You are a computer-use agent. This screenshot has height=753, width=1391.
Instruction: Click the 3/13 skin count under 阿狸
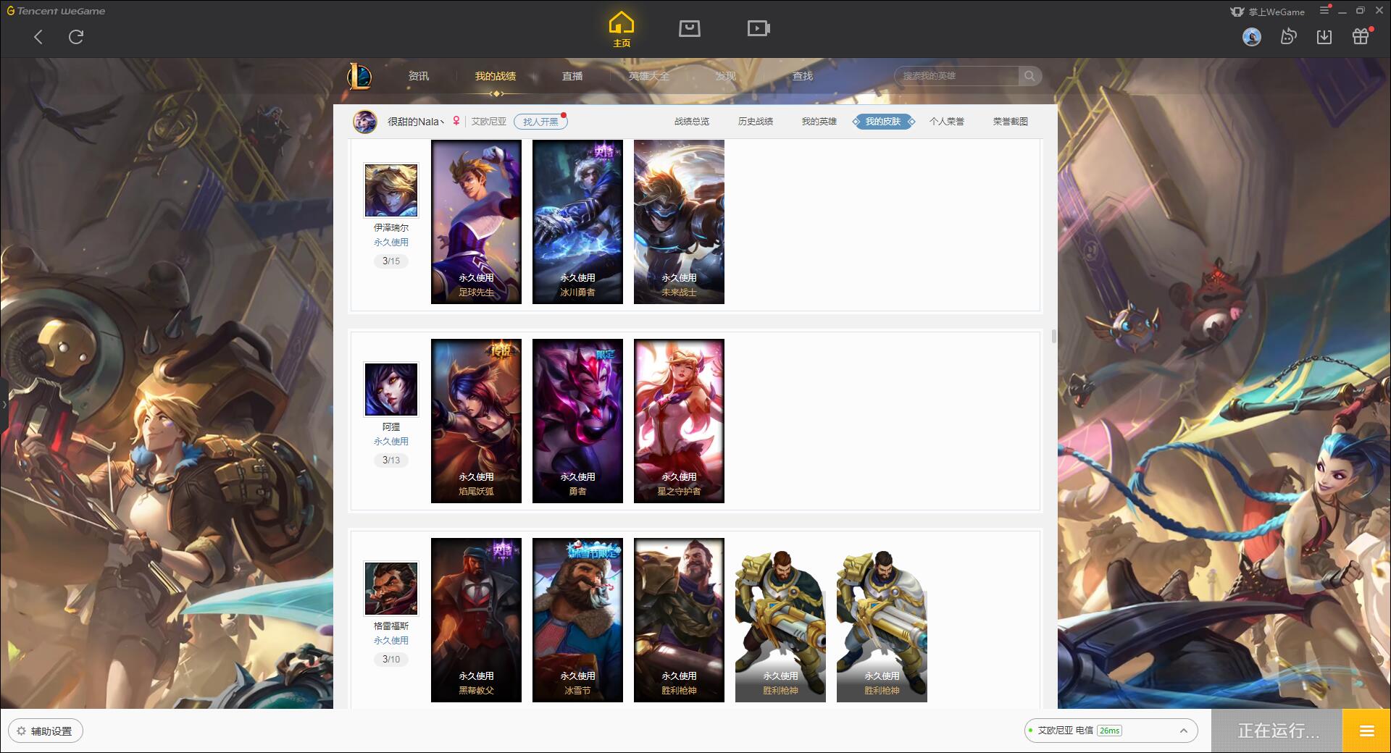391,460
